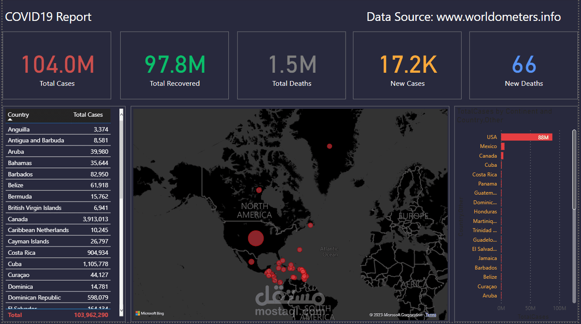Select the USA bar showing 88M
The image size is (581, 324).
point(527,137)
